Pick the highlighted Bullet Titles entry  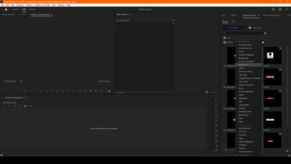coord(249,65)
